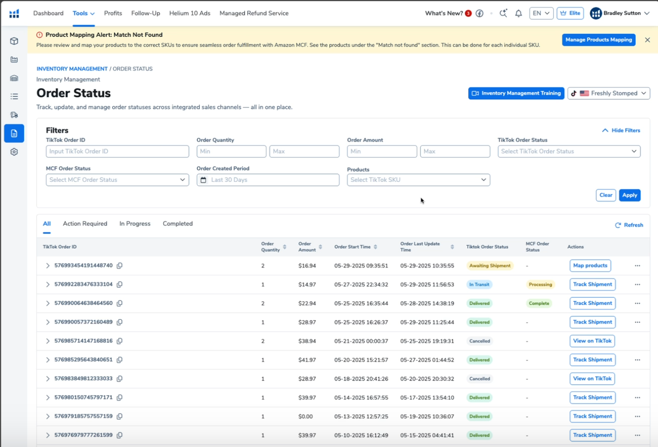Image resolution: width=658 pixels, height=447 pixels.
Task: Copy order ID 576993454191448740
Action: [120, 266]
